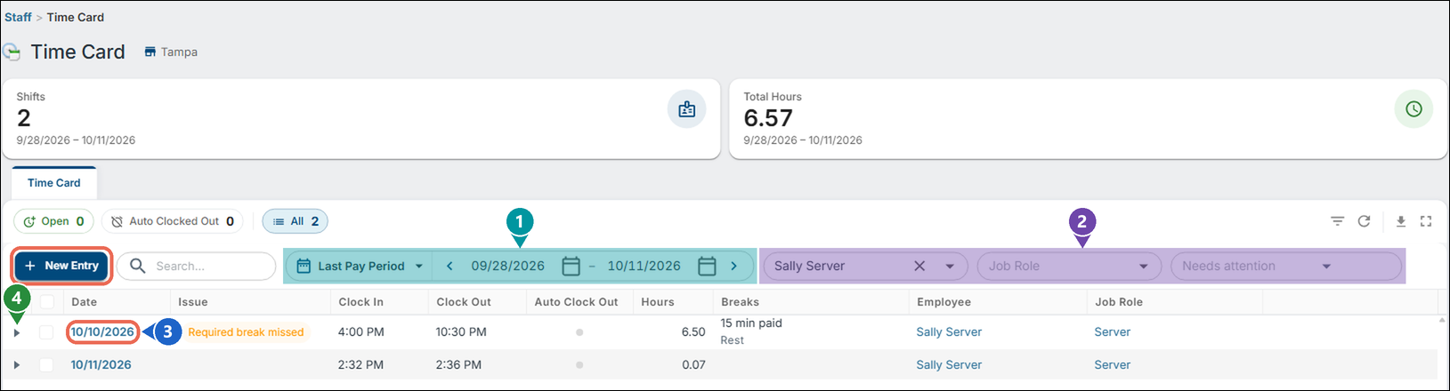Download the time card data

(1401, 221)
